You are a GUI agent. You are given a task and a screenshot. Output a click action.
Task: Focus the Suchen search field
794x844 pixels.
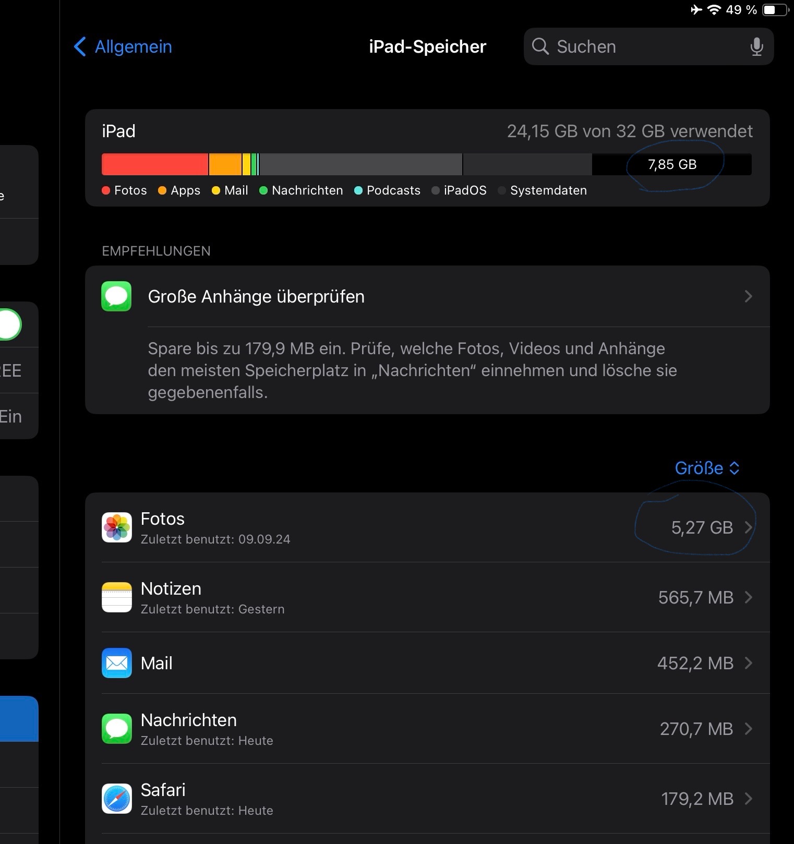pos(647,47)
